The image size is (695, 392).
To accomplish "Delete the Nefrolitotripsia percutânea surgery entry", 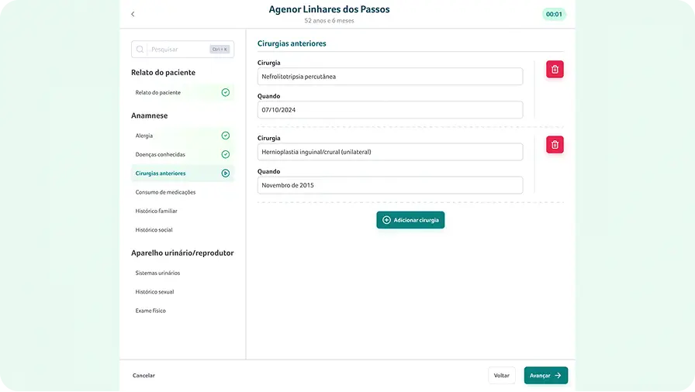I will pyautogui.click(x=555, y=70).
